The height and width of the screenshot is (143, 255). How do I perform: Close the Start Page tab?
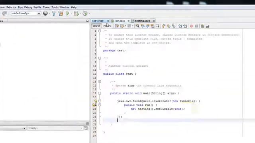[x=108, y=21]
